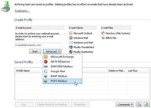Click the POP3 Mailbox globe icon

(46, 81)
